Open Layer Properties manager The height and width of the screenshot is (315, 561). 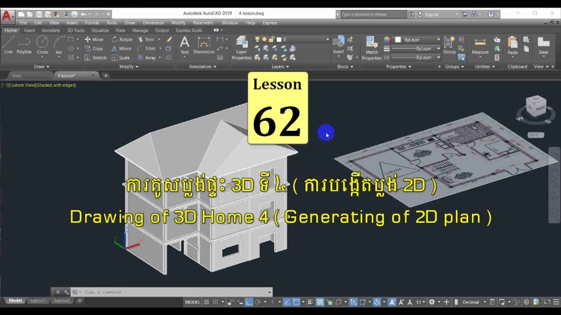point(241,48)
